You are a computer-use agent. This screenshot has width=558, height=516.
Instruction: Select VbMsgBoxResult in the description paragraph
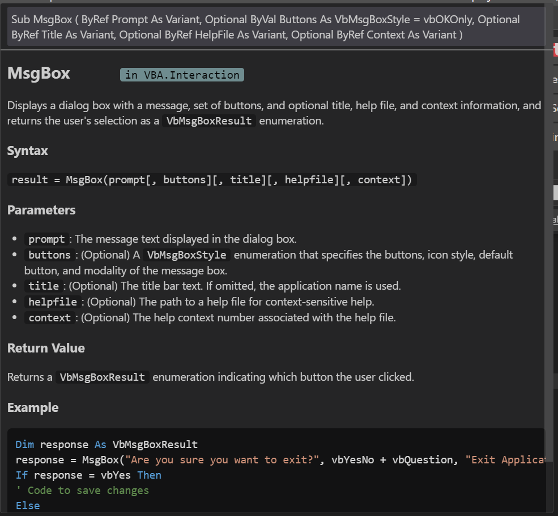coord(209,121)
